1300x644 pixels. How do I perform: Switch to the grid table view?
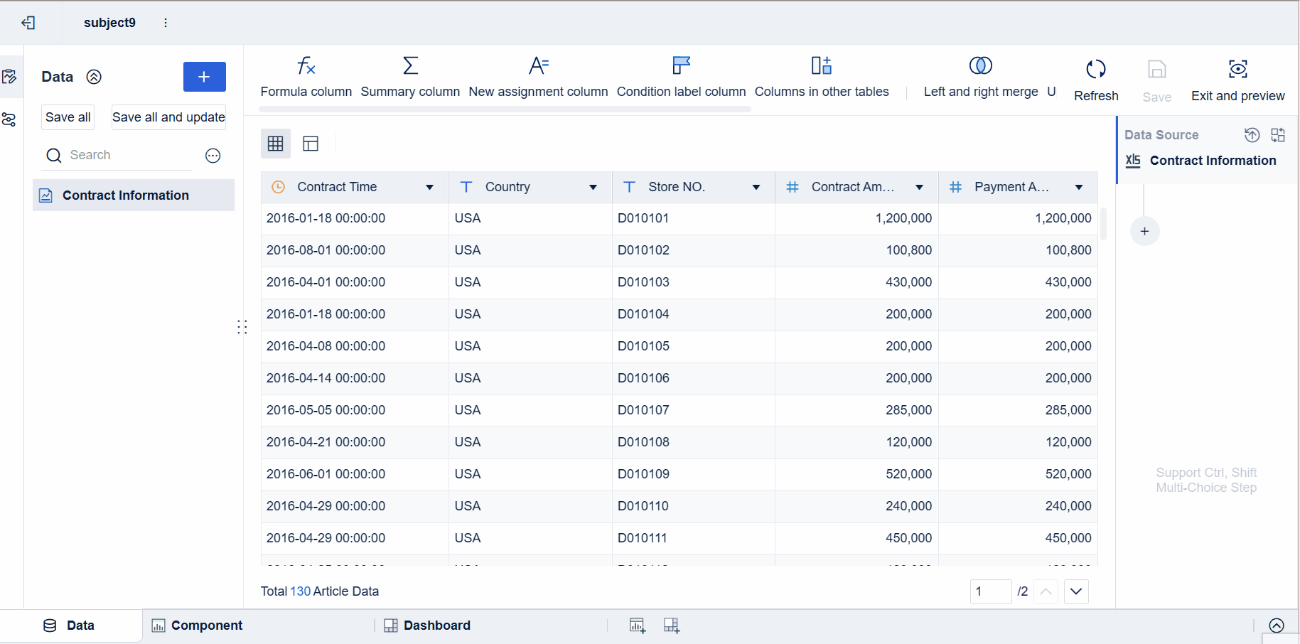pyautogui.click(x=276, y=144)
